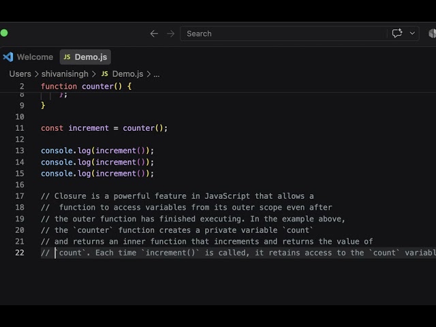Click sticky line 'function counter() {'
Image resolution: width=436 pixels, height=327 pixels.
pos(87,87)
